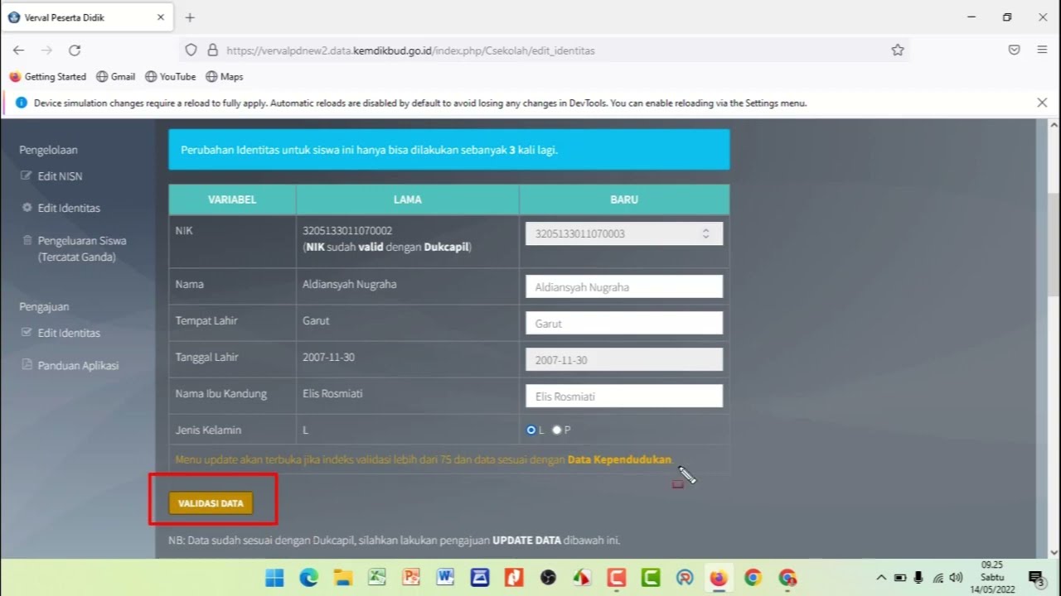
Task: Select gender L radio button
Action: [531, 430]
